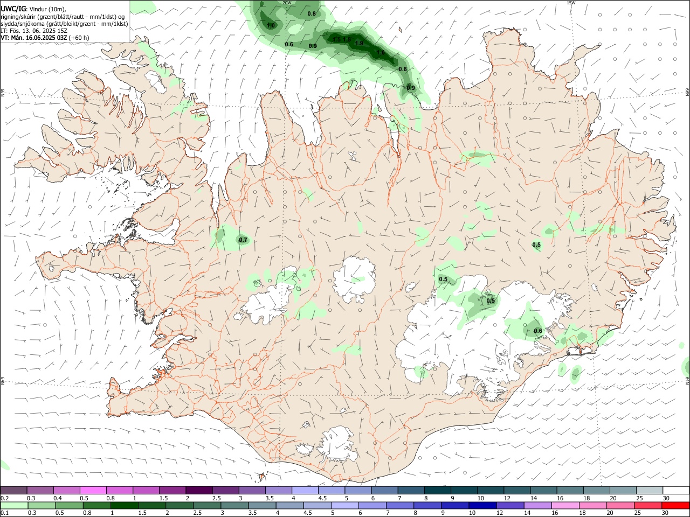Select the 1.9 precipitation value
690x517 pixels.
click(x=360, y=43)
